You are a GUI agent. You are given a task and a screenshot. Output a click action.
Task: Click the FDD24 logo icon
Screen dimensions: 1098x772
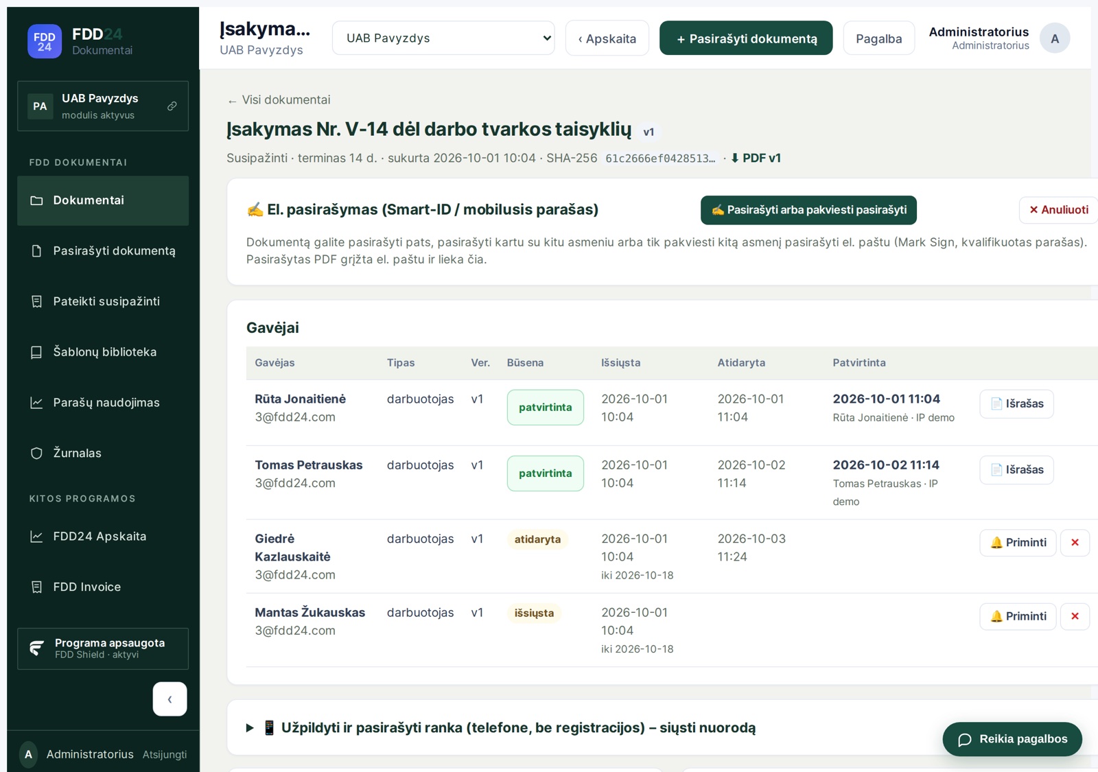[x=45, y=41]
